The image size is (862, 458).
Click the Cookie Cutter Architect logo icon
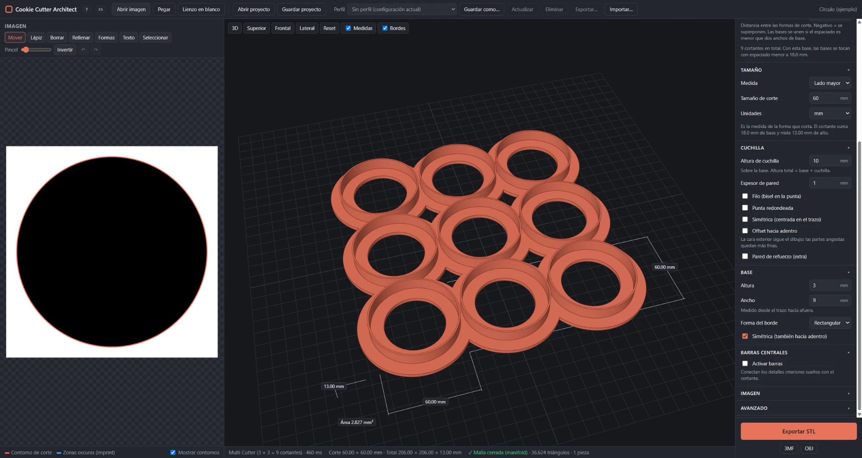(9, 9)
